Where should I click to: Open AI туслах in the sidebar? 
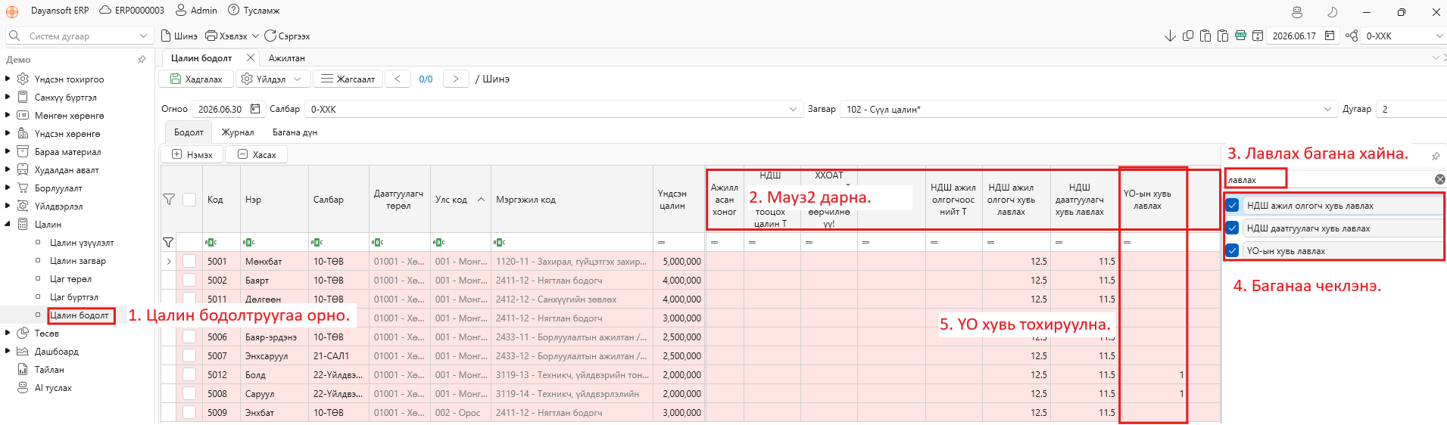(53, 387)
